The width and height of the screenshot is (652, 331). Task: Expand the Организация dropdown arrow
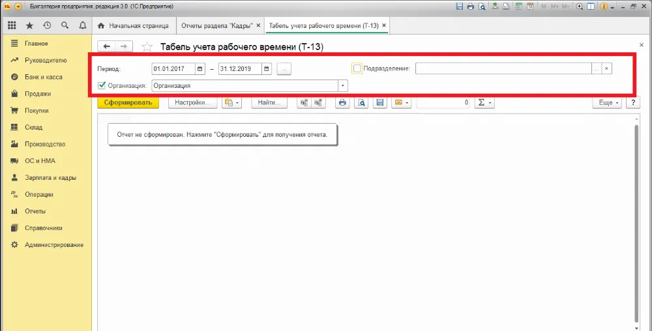click(x=343, y=86)
